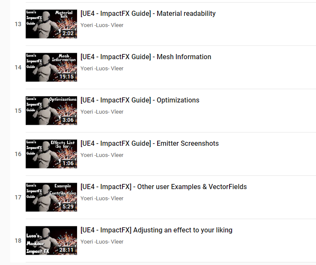Click the 19:15 duration badge

point(67,77)
